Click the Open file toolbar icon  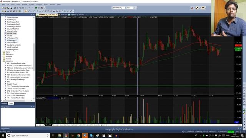(5, 8)
